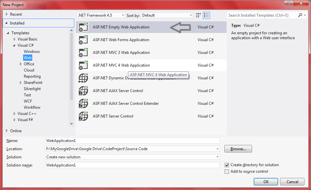Click the ASP.NET MVC 3 Web Application icon
This screenshot has width=311, height=190.
click(83, 53)
